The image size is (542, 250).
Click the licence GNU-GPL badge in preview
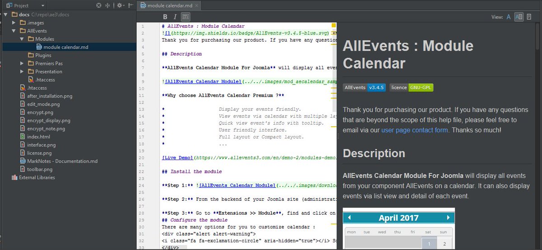tap(411, 88)
